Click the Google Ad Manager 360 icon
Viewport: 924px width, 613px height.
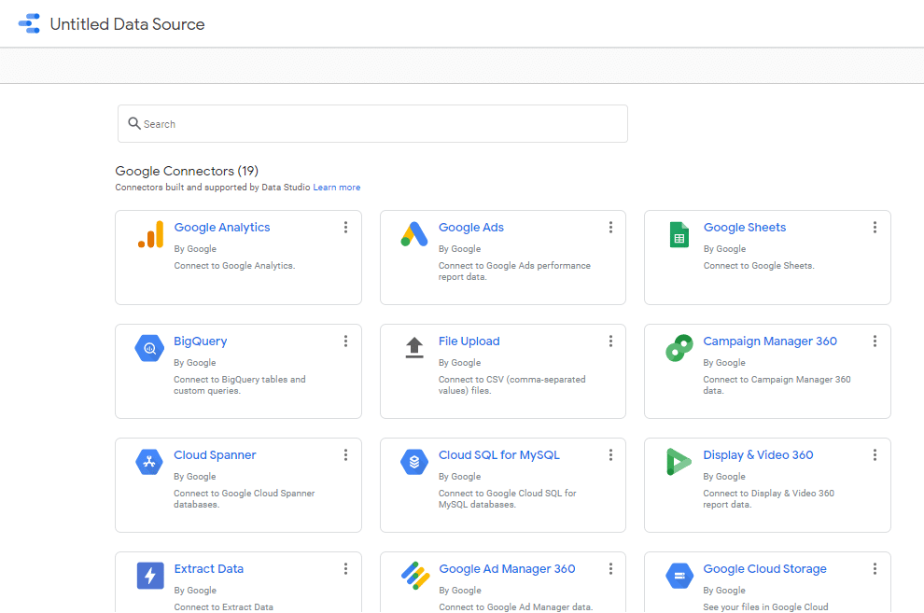pyautogui.click(x=415, y=576)
